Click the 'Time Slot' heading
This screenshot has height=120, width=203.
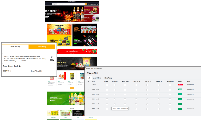coord(93,73)
